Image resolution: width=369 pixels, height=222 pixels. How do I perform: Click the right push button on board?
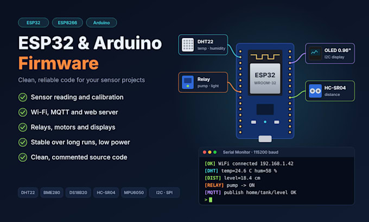click(x=277, y=122)
